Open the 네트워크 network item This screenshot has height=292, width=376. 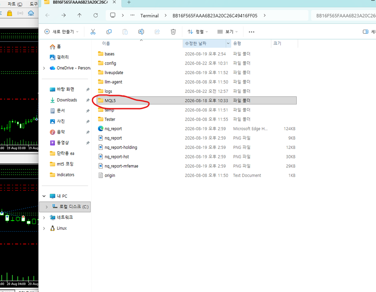(x=61, y=217)
